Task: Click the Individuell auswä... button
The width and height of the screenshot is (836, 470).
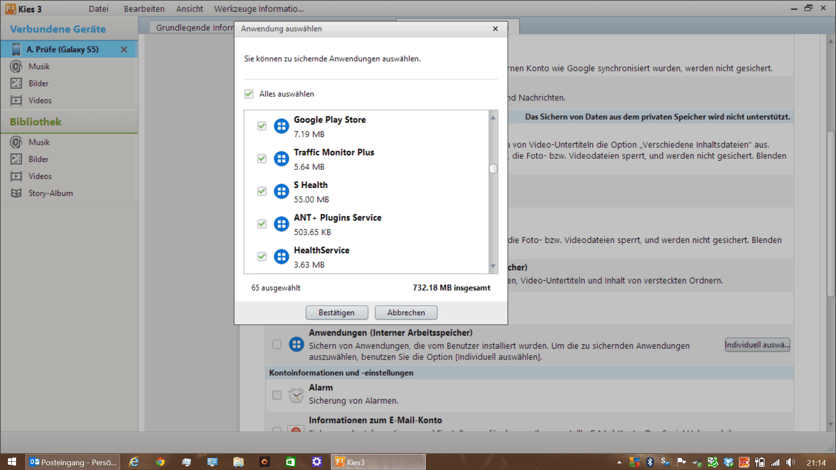Action: (757, 345)
